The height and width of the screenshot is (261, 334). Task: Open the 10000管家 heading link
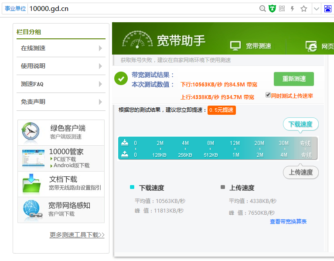pos(66,151)
